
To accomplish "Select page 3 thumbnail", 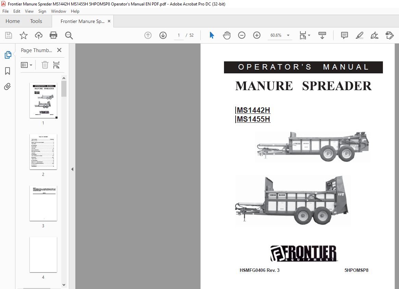I will click(43, 203).
